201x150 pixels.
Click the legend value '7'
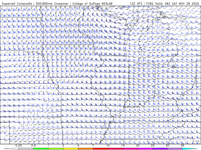pyautogui.click(x=93, y=145)
